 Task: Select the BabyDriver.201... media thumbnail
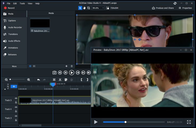pos(40,25)
